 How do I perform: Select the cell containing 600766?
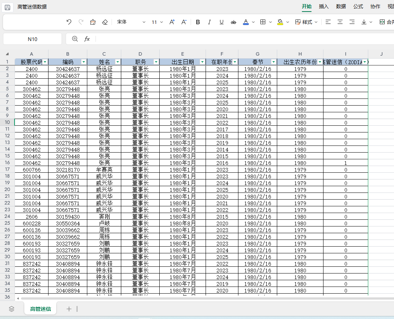32,169
